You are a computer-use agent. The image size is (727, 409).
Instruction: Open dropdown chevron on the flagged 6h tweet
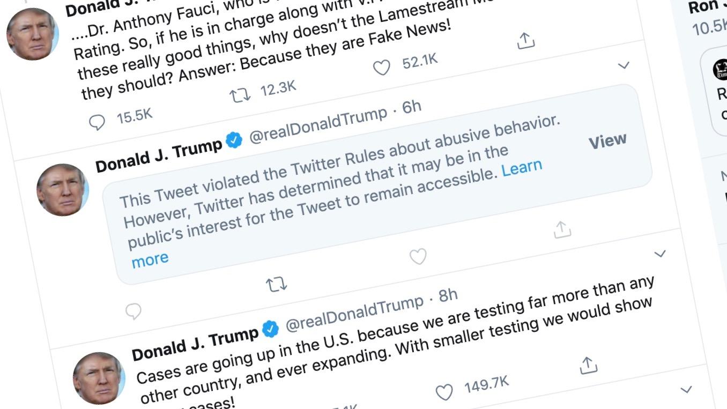pyautogui.click(x=623, y=65)
